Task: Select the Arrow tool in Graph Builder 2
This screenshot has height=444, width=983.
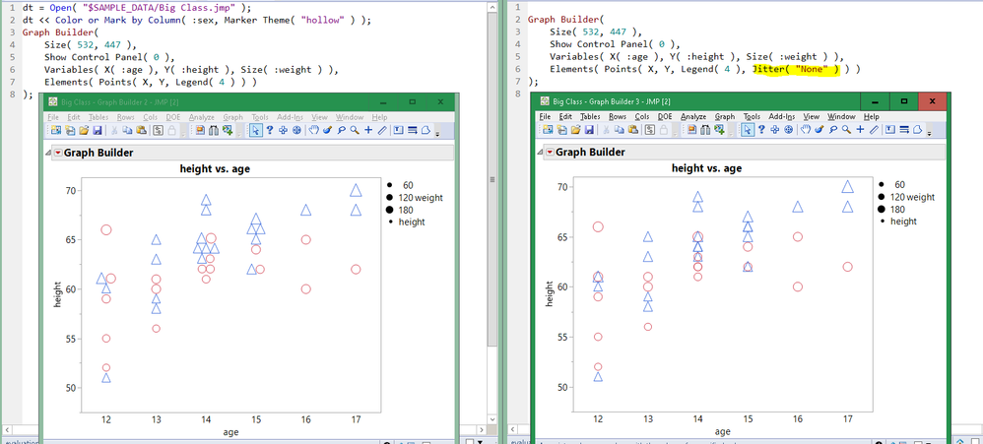Action: [256, 130]
